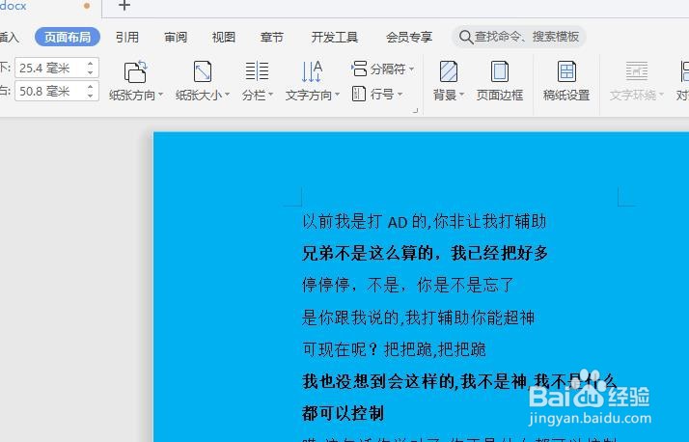Increase the 50.8 毫米 margin value
The image size is (689, 442).
point(91,87)
